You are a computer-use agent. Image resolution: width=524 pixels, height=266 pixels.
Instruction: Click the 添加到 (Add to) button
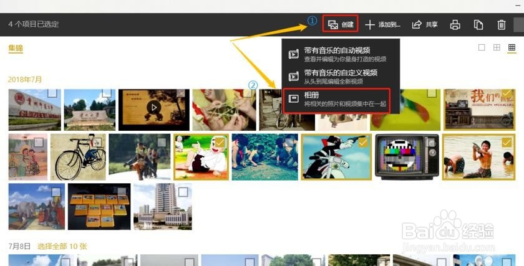(x=382, y=24)
